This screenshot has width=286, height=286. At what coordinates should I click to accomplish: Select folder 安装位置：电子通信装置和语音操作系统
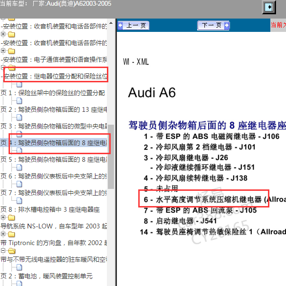[54, 59]
